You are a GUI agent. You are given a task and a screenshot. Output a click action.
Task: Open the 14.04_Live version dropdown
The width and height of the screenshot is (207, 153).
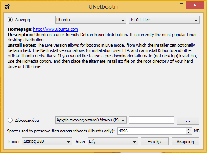click(164, 20)
